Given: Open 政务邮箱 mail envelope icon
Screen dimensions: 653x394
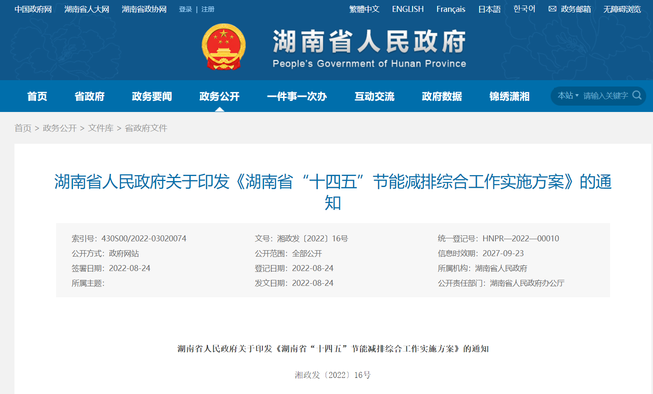Looking at the screenshot, I should [552, 9].
